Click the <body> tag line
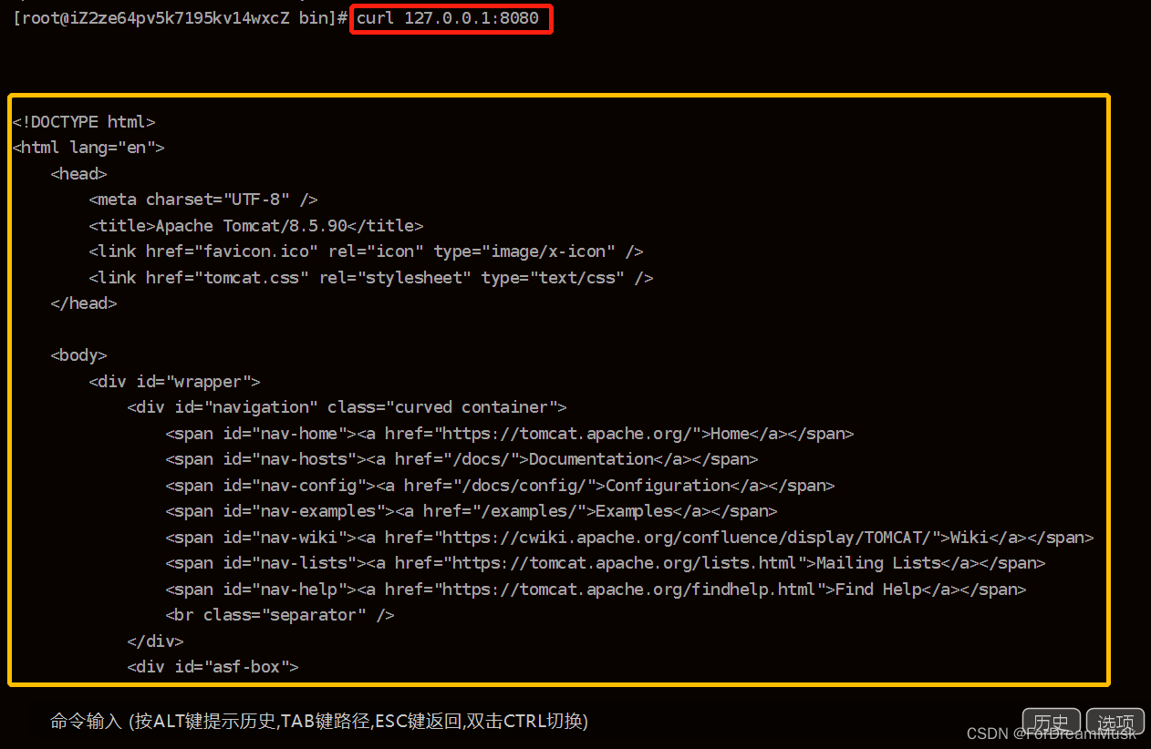This screenshot has width=1151, height=749. (79, 355)
